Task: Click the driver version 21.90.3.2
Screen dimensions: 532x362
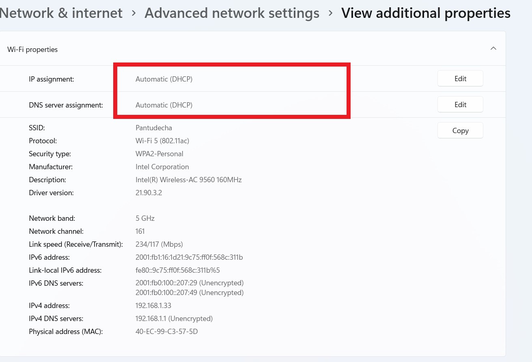Action: (x=149, y=193)
